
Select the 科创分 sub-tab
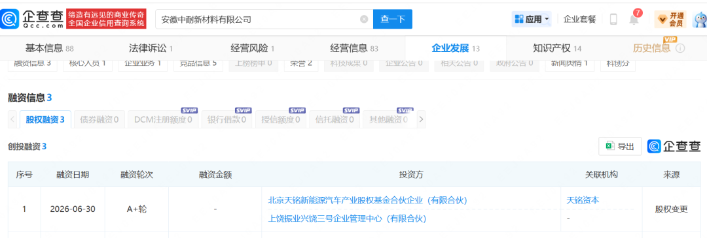tap(618, 63)
